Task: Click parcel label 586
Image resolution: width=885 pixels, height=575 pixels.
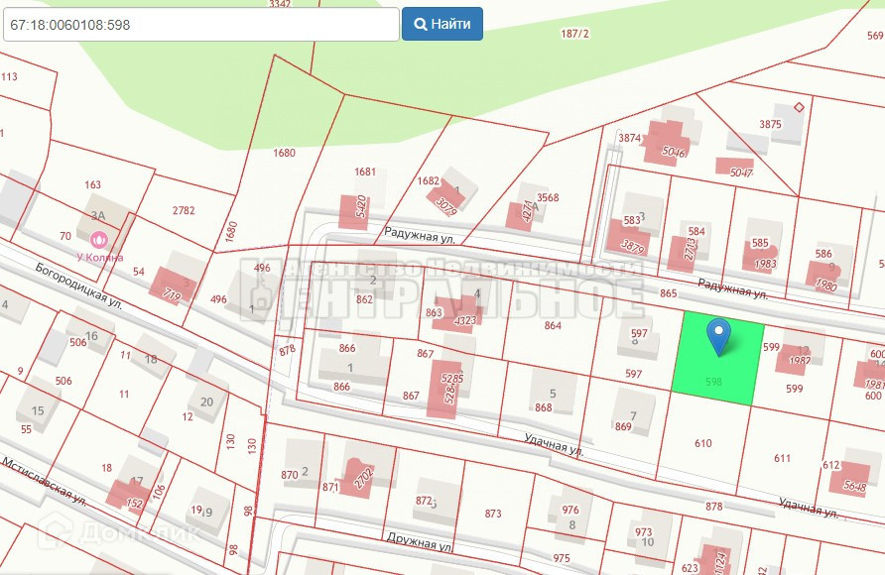Action: point(823,254)
